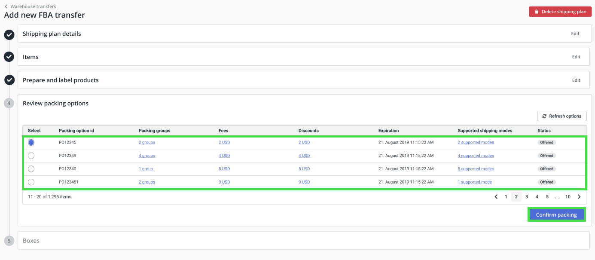
Task: Go back via Warehouse transfers chevron
Action: 6,6
